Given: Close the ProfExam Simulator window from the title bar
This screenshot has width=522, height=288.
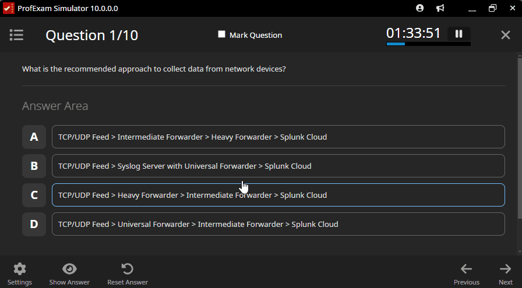Looking at the screenshot, I should click(512, 8).
